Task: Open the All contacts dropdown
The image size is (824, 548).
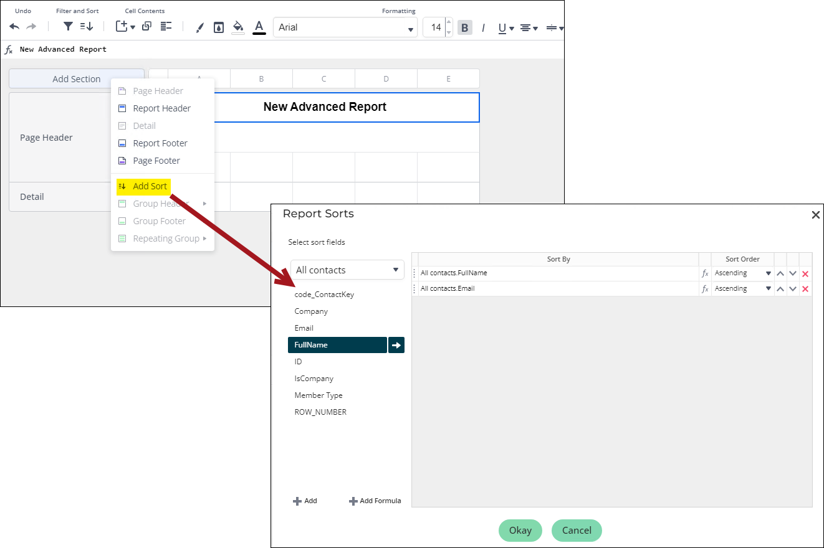Action: coord(347,270)
